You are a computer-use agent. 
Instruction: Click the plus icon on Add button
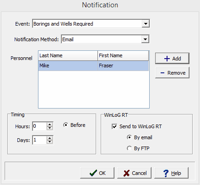pos(167,59)
